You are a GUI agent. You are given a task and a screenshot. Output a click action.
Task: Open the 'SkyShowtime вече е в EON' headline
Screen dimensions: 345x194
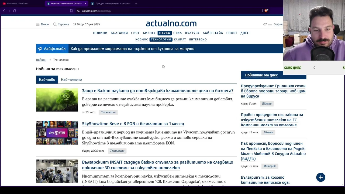point(133,124)
